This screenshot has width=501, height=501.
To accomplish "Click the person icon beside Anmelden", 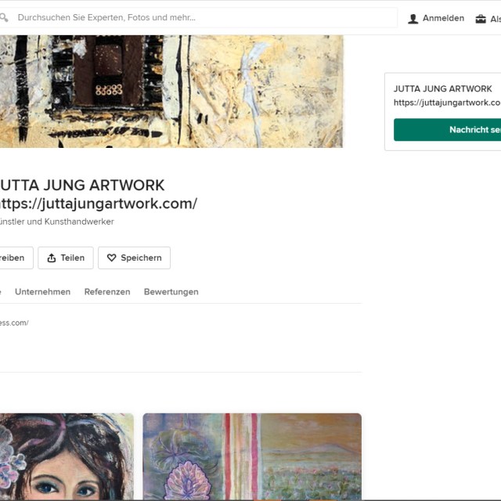I will (413, 19).
